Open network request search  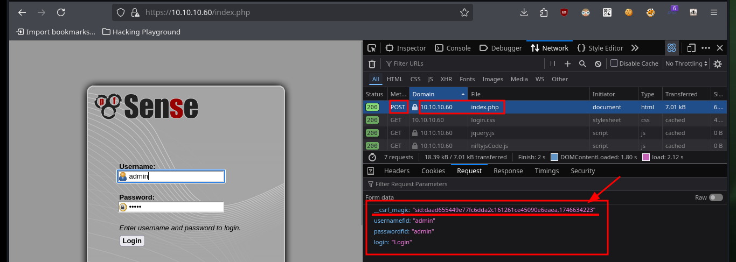pos(582,63)
